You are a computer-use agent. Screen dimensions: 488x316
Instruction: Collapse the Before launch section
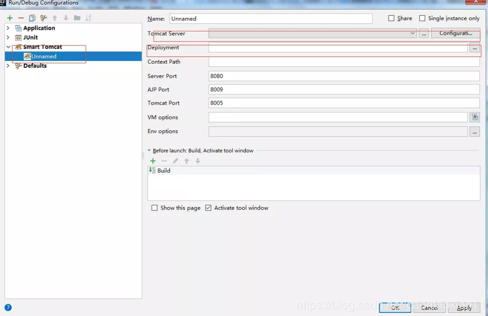coord(149,150)
